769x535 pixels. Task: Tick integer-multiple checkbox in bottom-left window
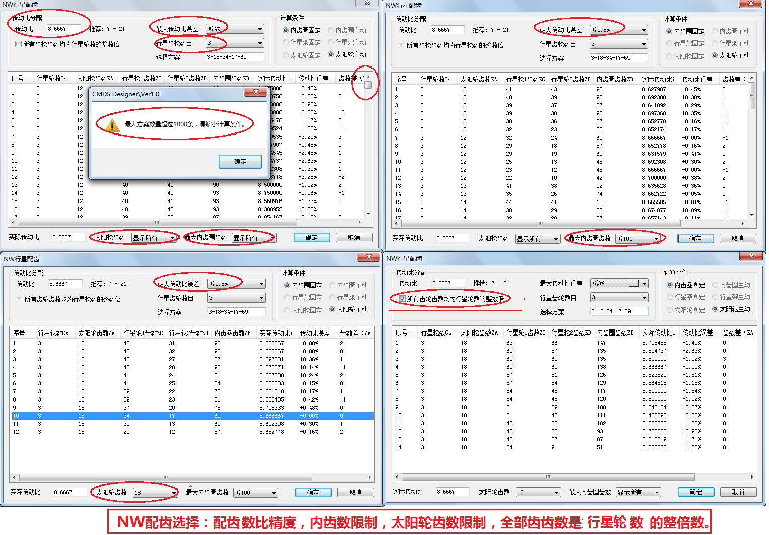20,299
